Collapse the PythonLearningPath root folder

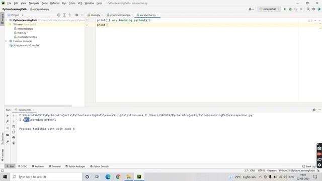tap(7, 20)
